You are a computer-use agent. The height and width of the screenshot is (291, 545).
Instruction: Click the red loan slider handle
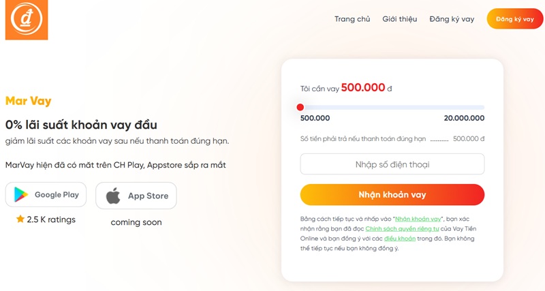(300, 107)
